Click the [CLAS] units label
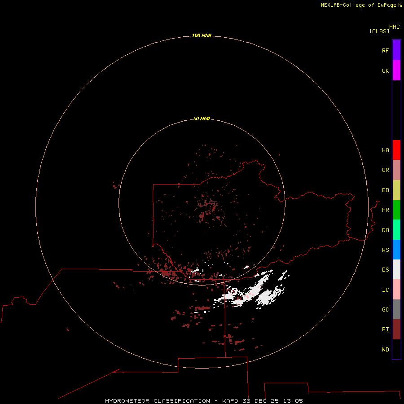This screenshot has width=404, height=404. tap(379, 31)
